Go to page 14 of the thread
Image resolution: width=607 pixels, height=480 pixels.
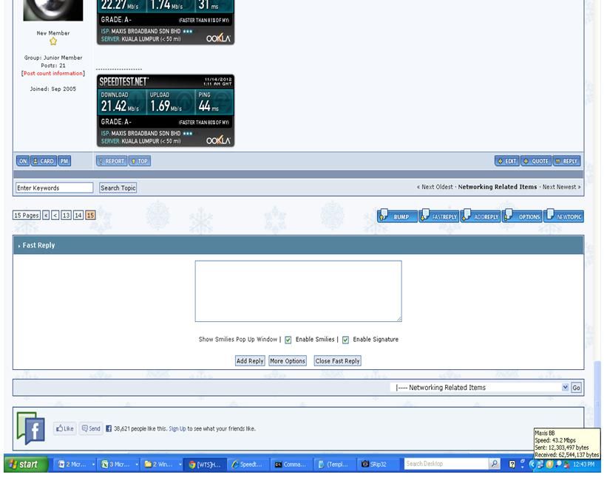coord(78,216)
